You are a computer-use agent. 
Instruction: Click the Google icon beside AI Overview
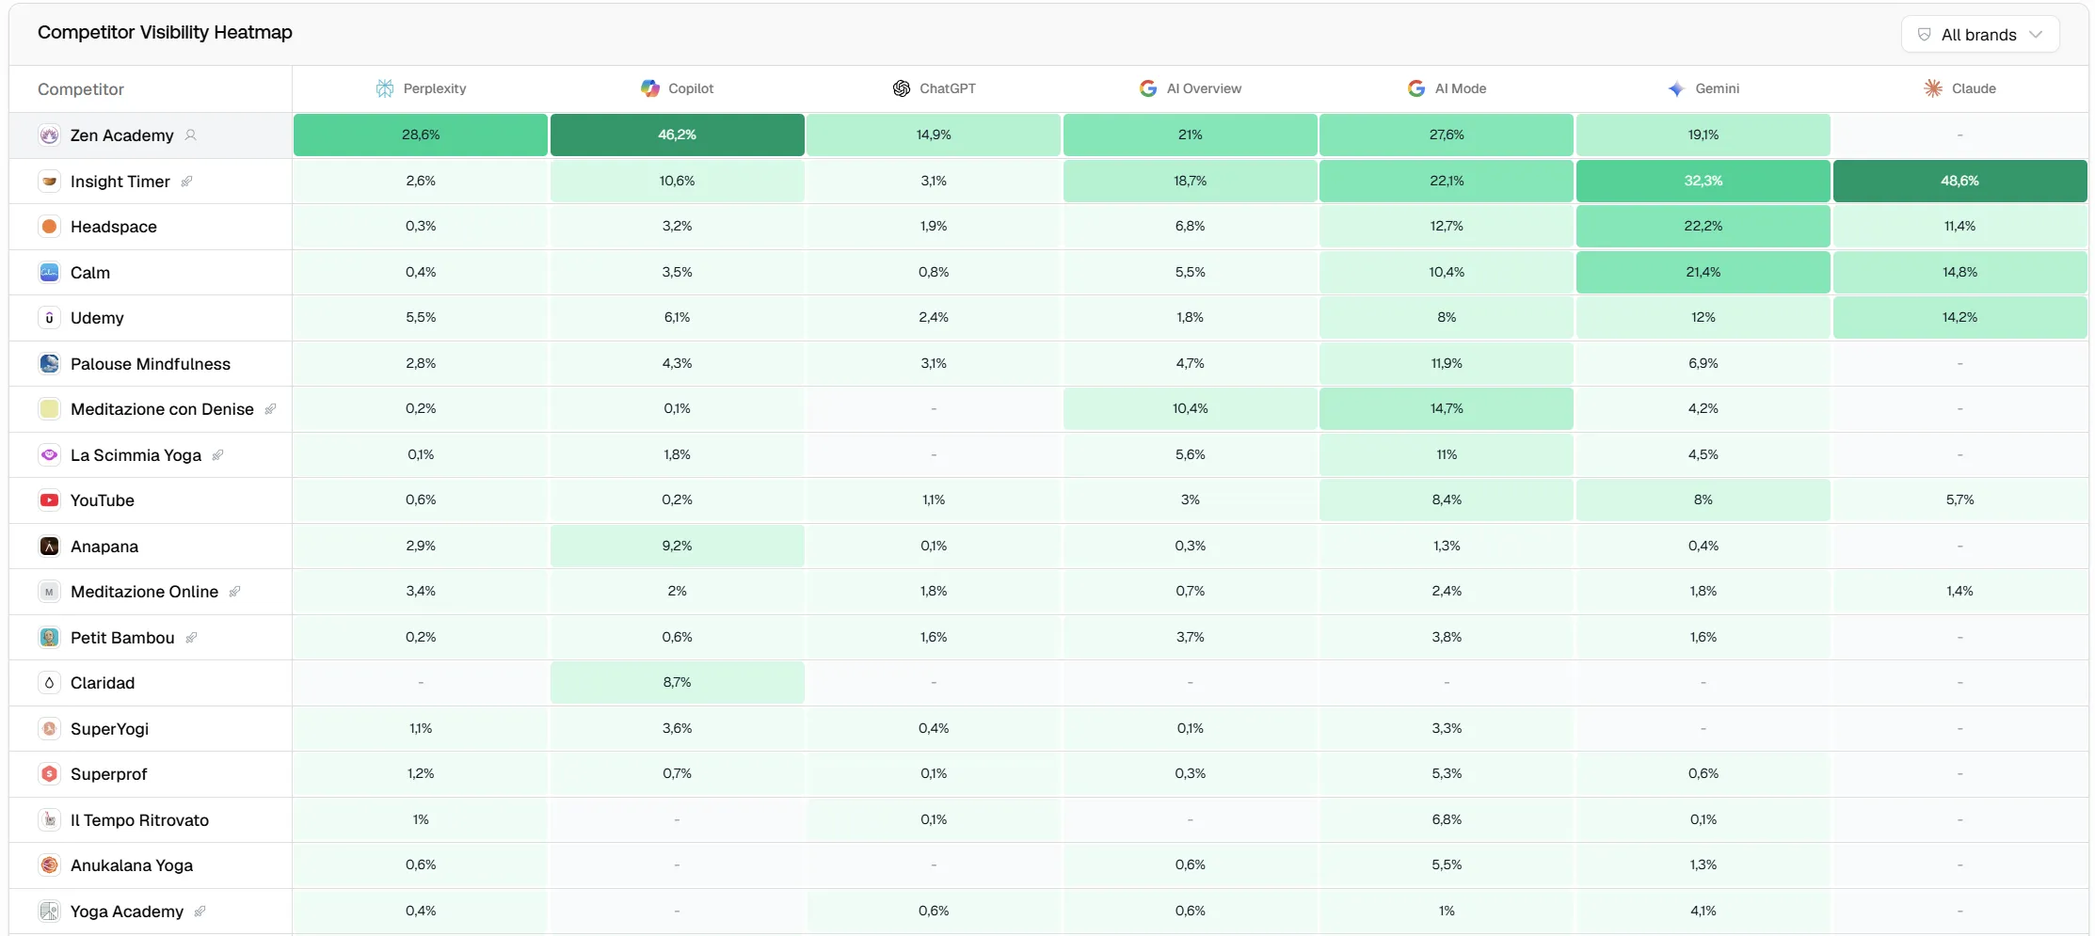pos(1148,88)
